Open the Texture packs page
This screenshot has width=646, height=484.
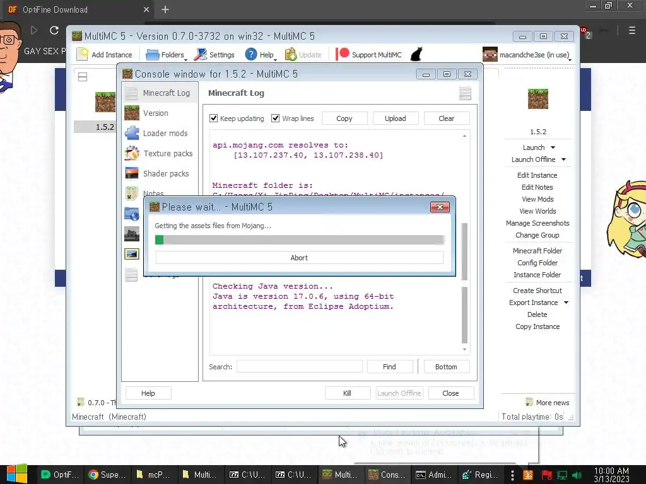click(x=160, y=153)
